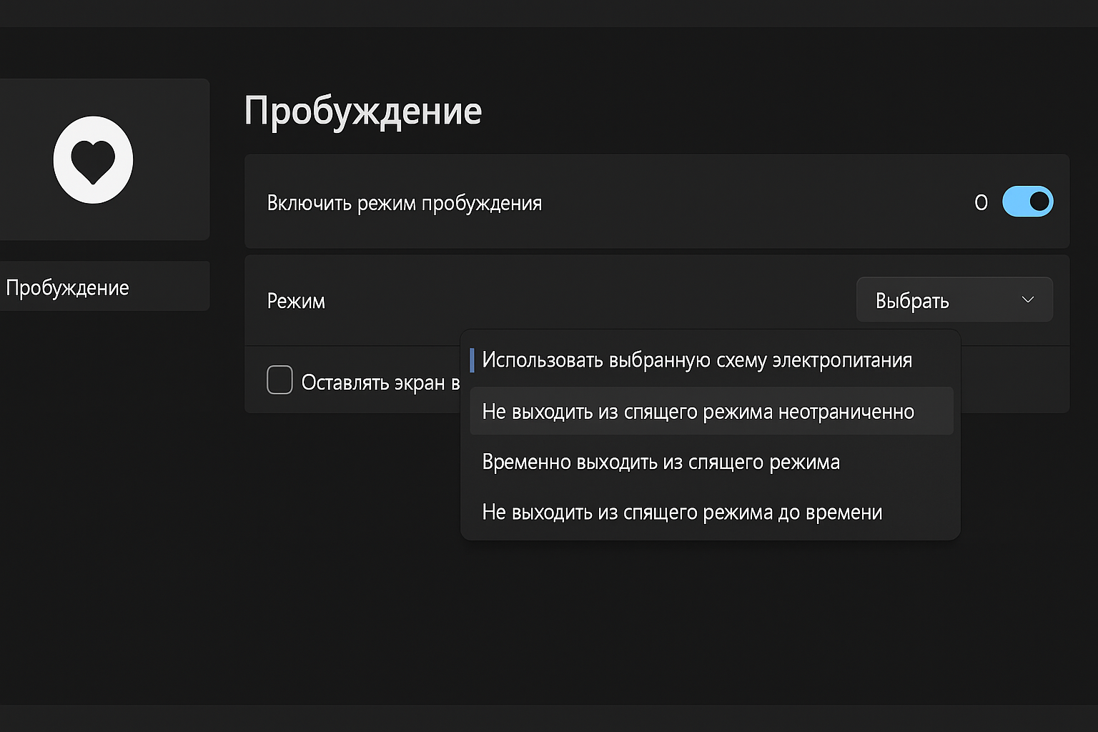1098x732 pixels.
Task: Expand the mode selection combo box
Action: (954, 300)
